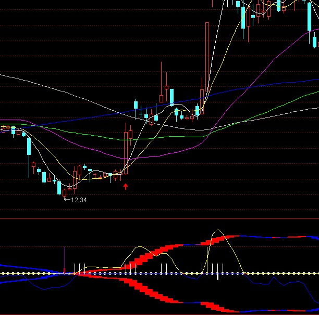Click the cyan candle at the far right edge

tap(315, 41)
